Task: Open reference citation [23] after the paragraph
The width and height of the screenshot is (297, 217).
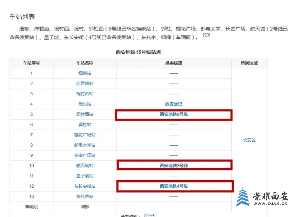Action: coord(206,36)
